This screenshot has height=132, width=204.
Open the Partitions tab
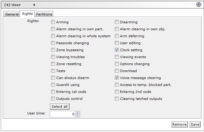pyautogui.click(x=44, y=14)
